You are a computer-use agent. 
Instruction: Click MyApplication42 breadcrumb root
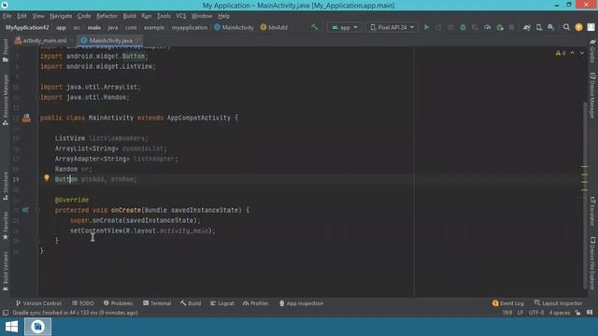pos(27,27)
